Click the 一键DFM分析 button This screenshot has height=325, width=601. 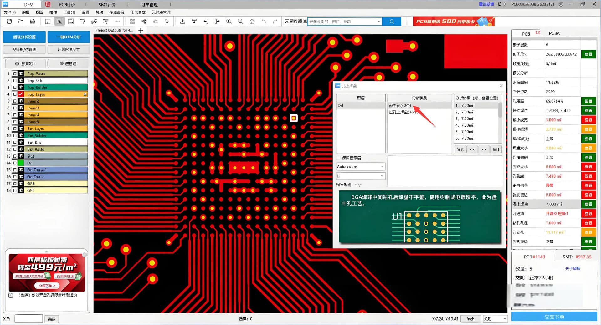(x=69, y=37)
